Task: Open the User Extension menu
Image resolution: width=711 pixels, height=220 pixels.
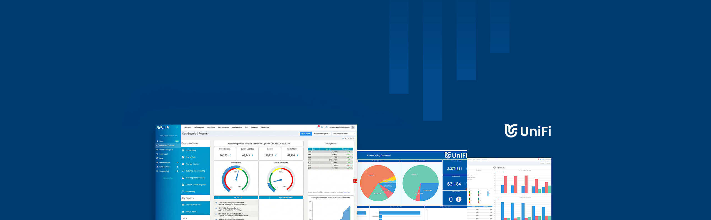Action: [237, 127]
